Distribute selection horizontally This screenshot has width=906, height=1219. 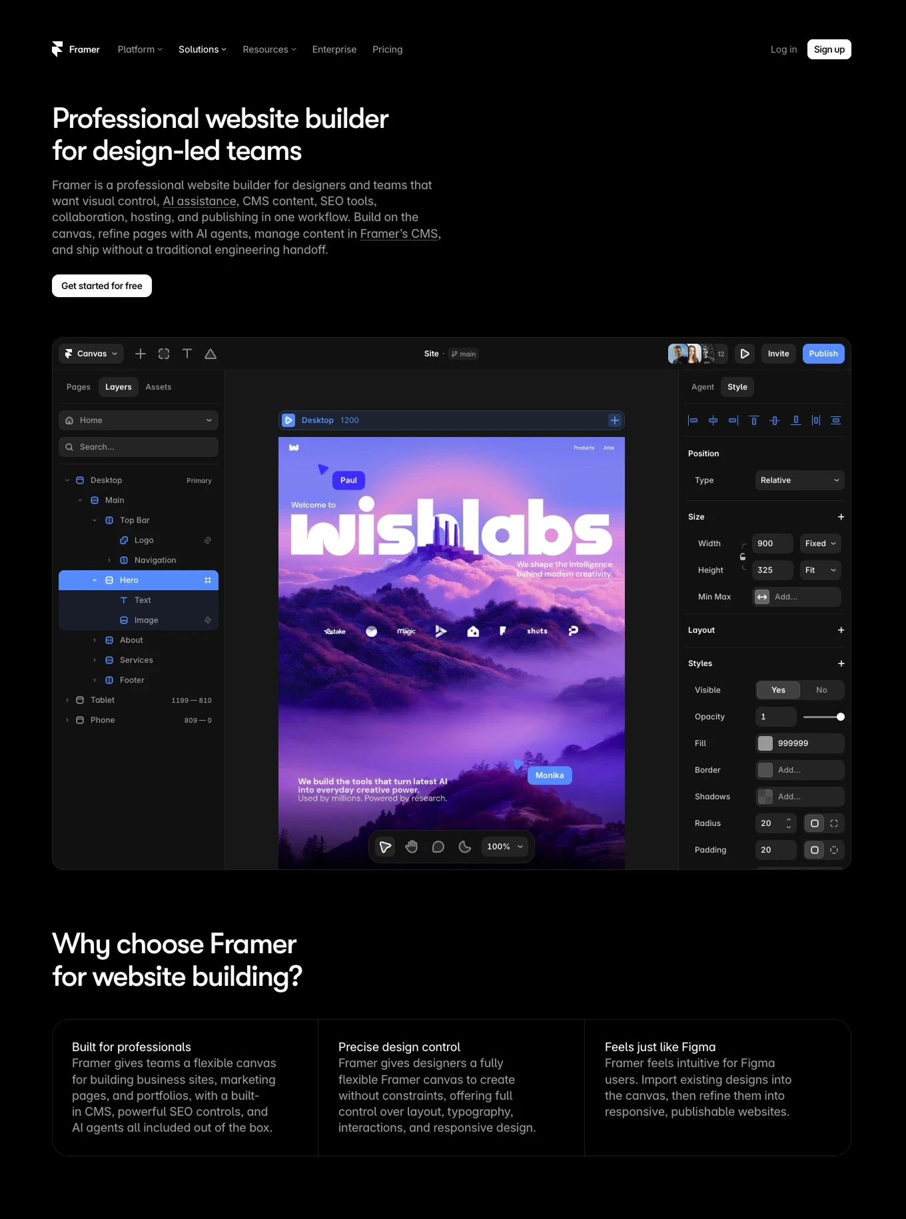816,420
